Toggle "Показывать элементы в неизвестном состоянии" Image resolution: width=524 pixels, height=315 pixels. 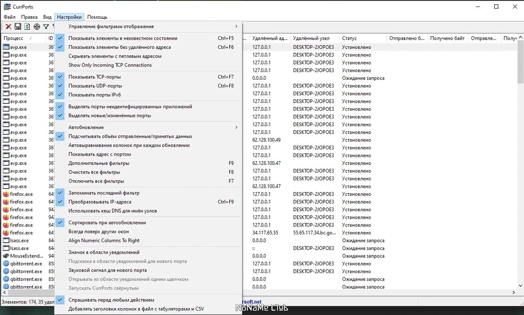[148, 38]
